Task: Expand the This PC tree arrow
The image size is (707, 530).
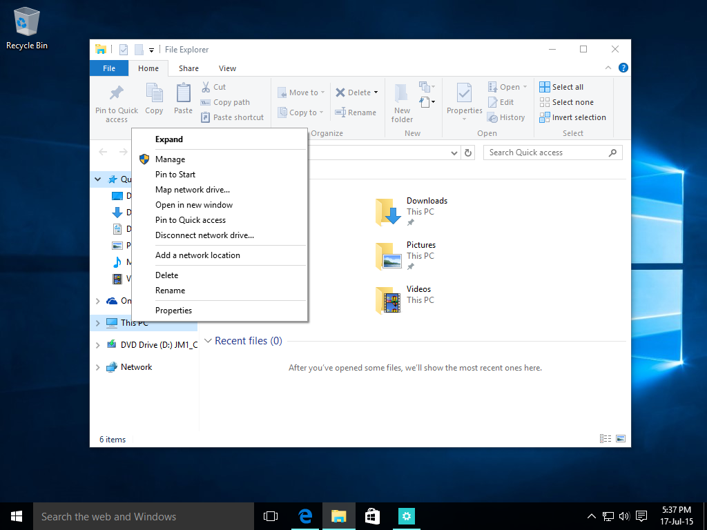Action: pyautogui.click(x=97, y=323)
